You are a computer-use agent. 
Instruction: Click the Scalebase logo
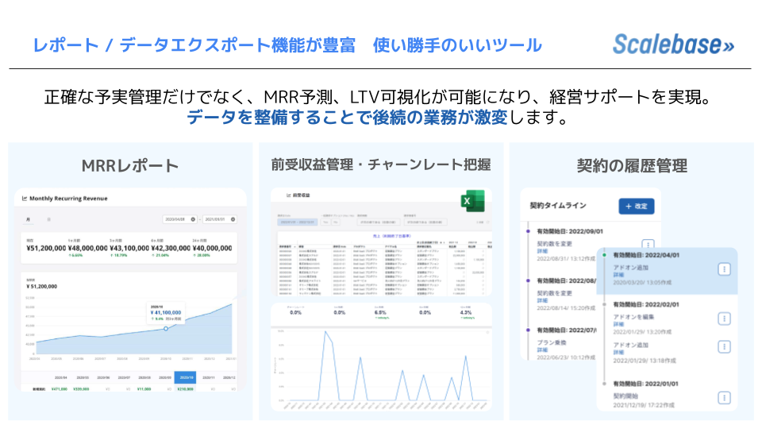click(x=673, y=44)
